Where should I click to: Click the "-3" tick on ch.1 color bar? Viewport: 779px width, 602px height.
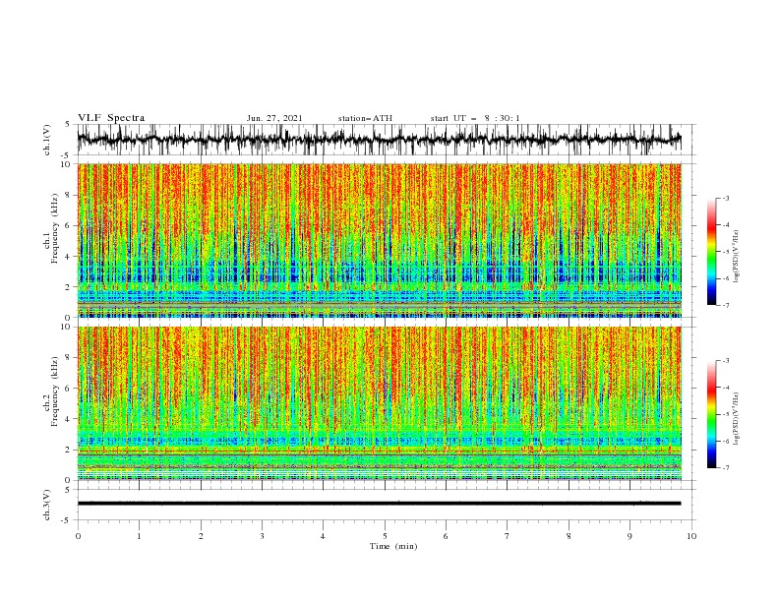725,198
